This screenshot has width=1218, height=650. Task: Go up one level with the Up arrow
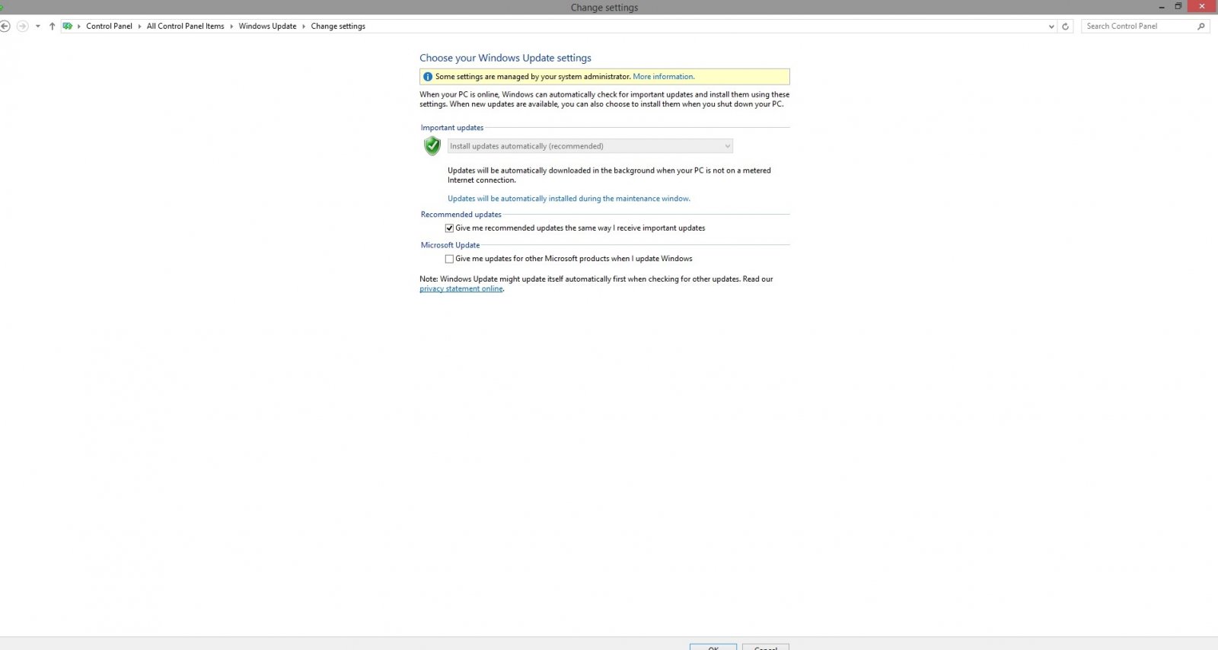[x=52, y=26]
